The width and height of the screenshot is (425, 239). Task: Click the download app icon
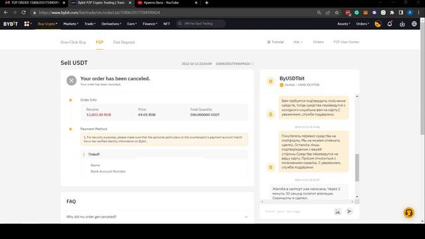402,24
